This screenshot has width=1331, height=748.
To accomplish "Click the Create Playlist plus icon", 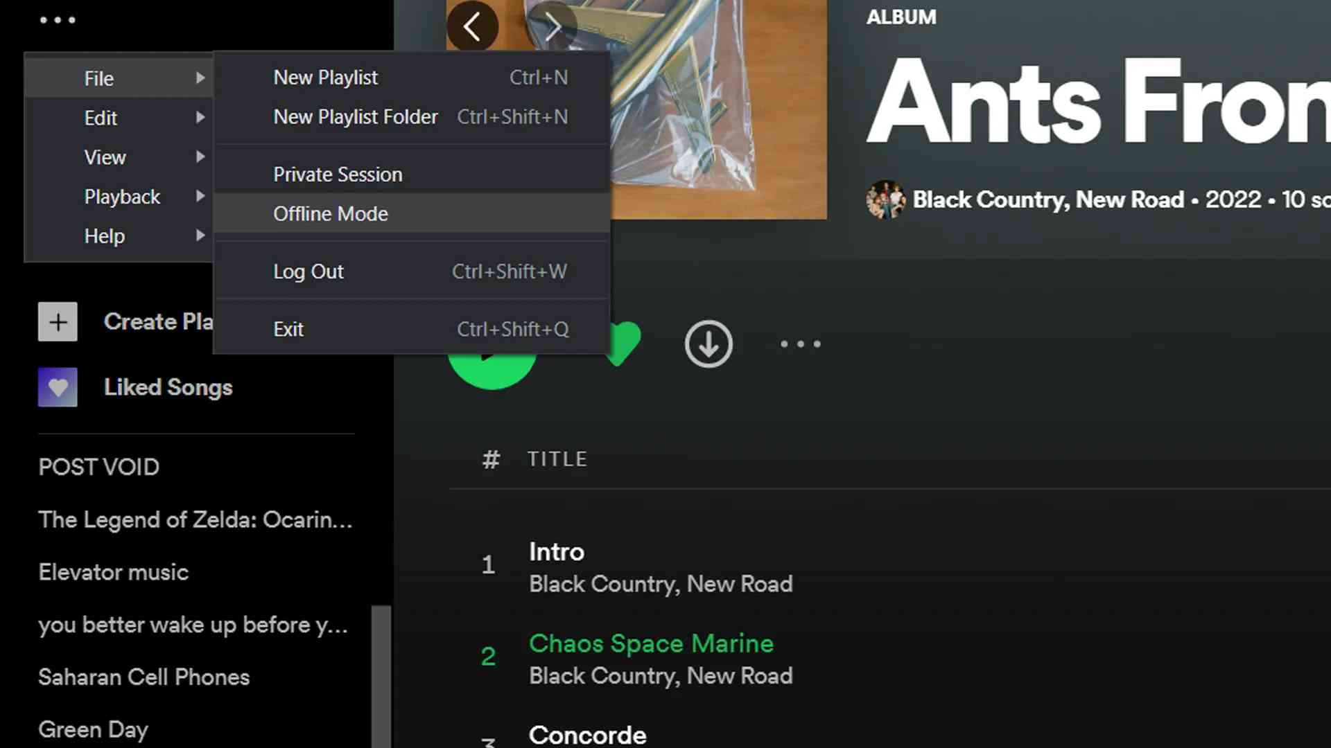I will [57, 321].
